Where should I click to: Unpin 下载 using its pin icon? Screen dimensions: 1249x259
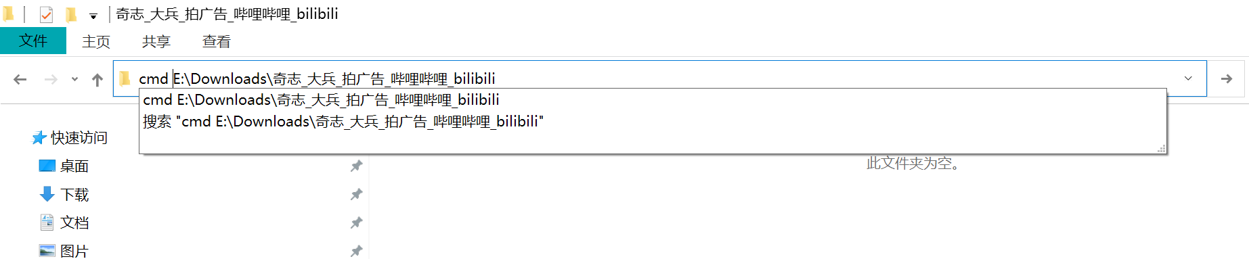[356, 195]
